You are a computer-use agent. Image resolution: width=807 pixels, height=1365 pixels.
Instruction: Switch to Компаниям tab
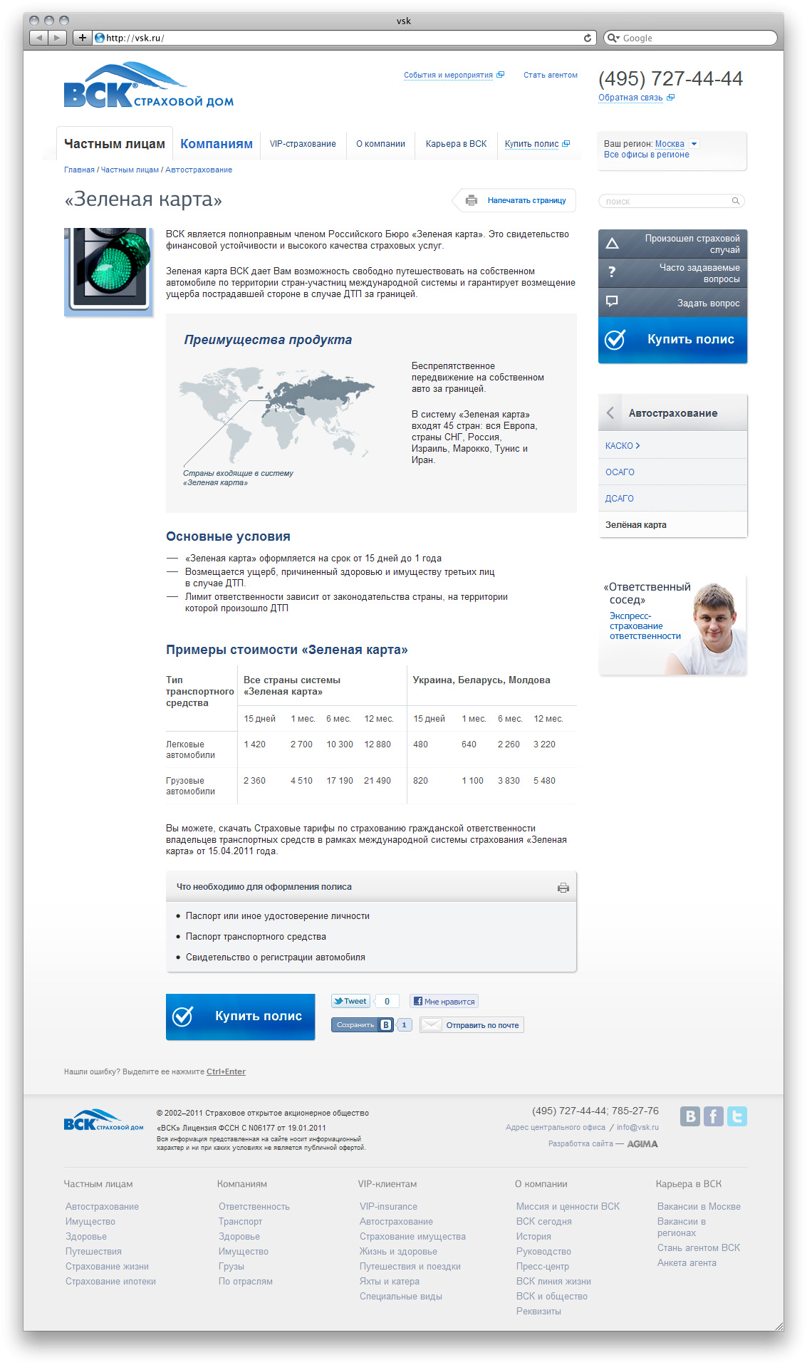tap(217, 144)
